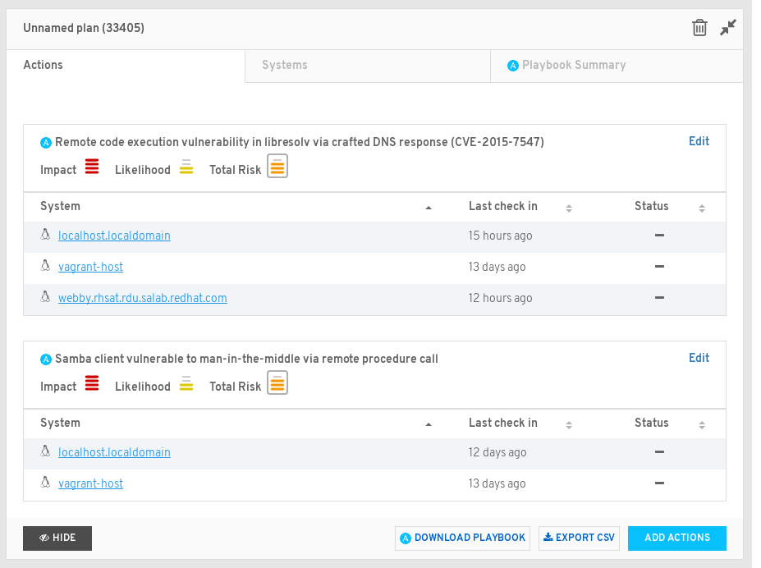Image resolution: width=761 pixels, height=568 pixels.
Task: Toggle the System column sort caret
Action: click(428, 208)
